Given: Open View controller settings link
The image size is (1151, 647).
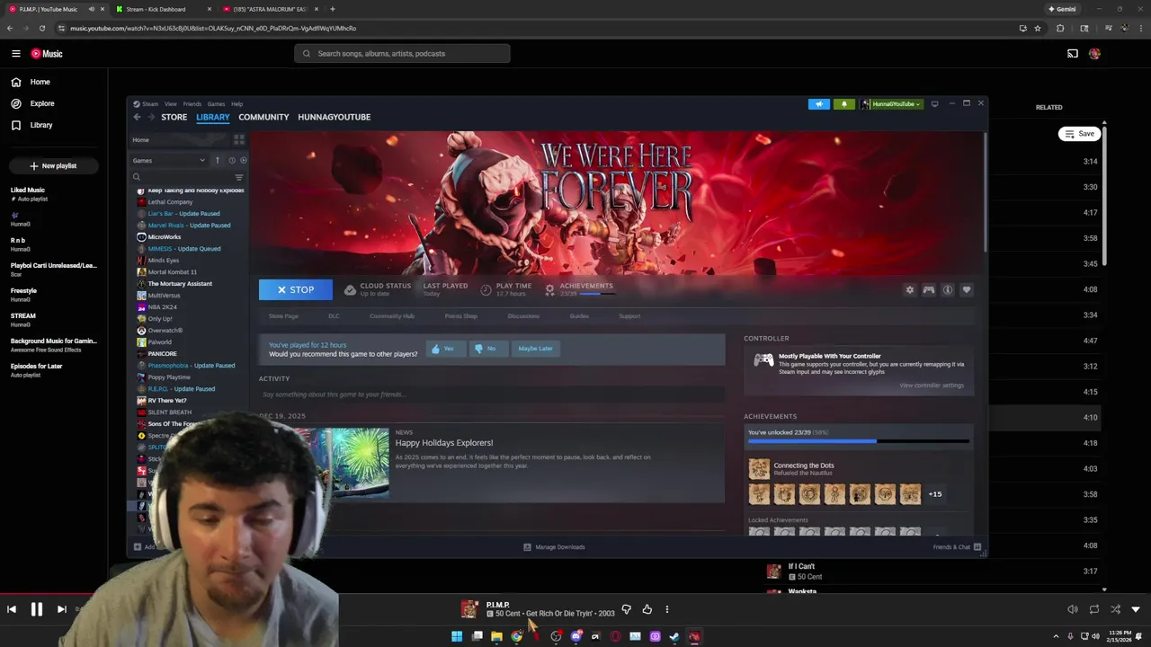Looking at the screenshot, I should [932, 386].
